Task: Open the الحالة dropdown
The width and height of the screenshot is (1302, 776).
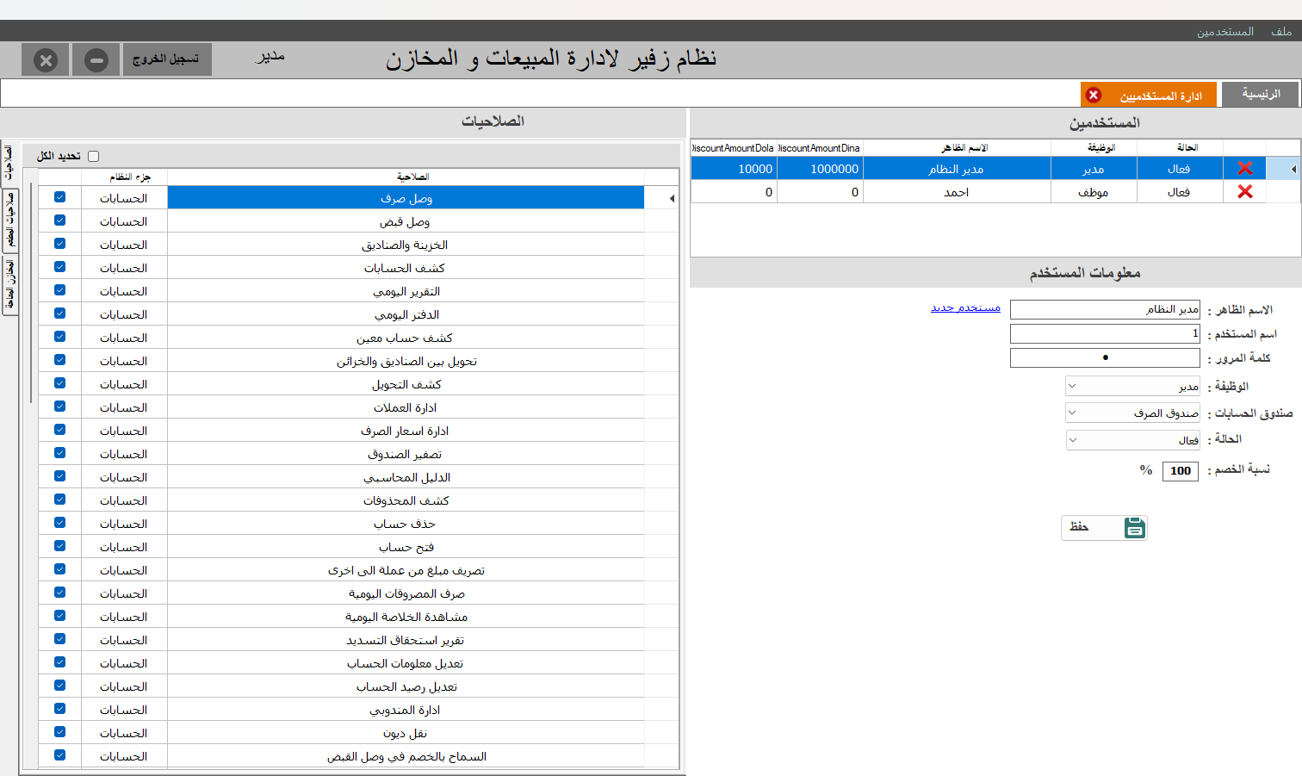Action: pos(1132,440)
